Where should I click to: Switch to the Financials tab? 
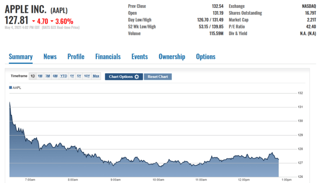(108, 57)
